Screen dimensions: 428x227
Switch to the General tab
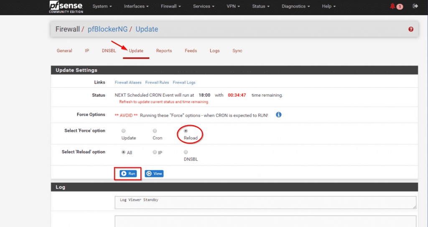[x=64, y=50]
